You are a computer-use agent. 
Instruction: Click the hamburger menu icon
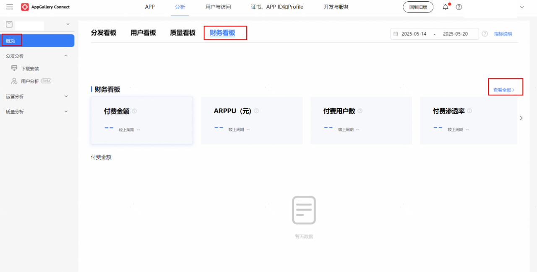pyautogui.click(x=10, y=7)
